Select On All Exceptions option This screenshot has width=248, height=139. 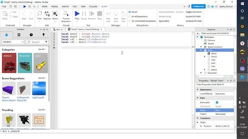(138, 16)
